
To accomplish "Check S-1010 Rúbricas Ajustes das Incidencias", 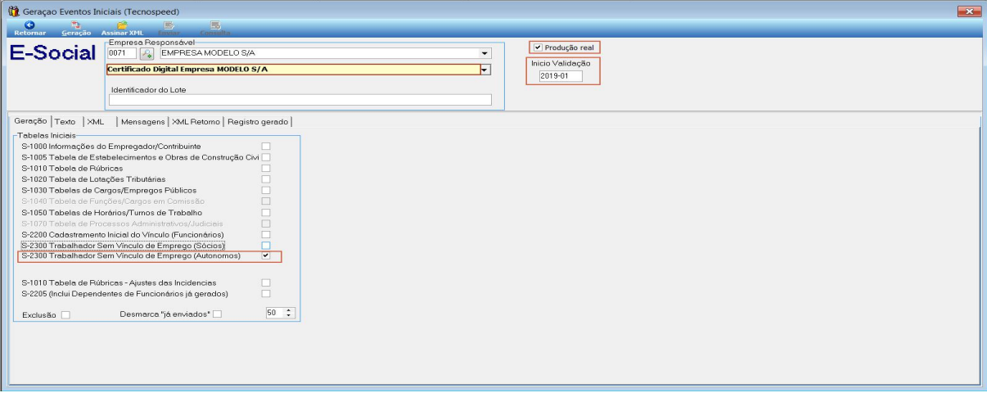I will click(265, 282).
